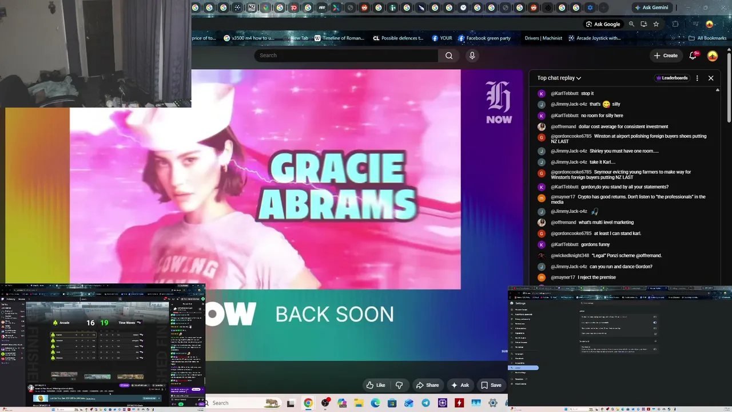
Task: Open Microsoft 365 Copilot from the taskbar
Action: pyautogui.click(x=342, y=403)
